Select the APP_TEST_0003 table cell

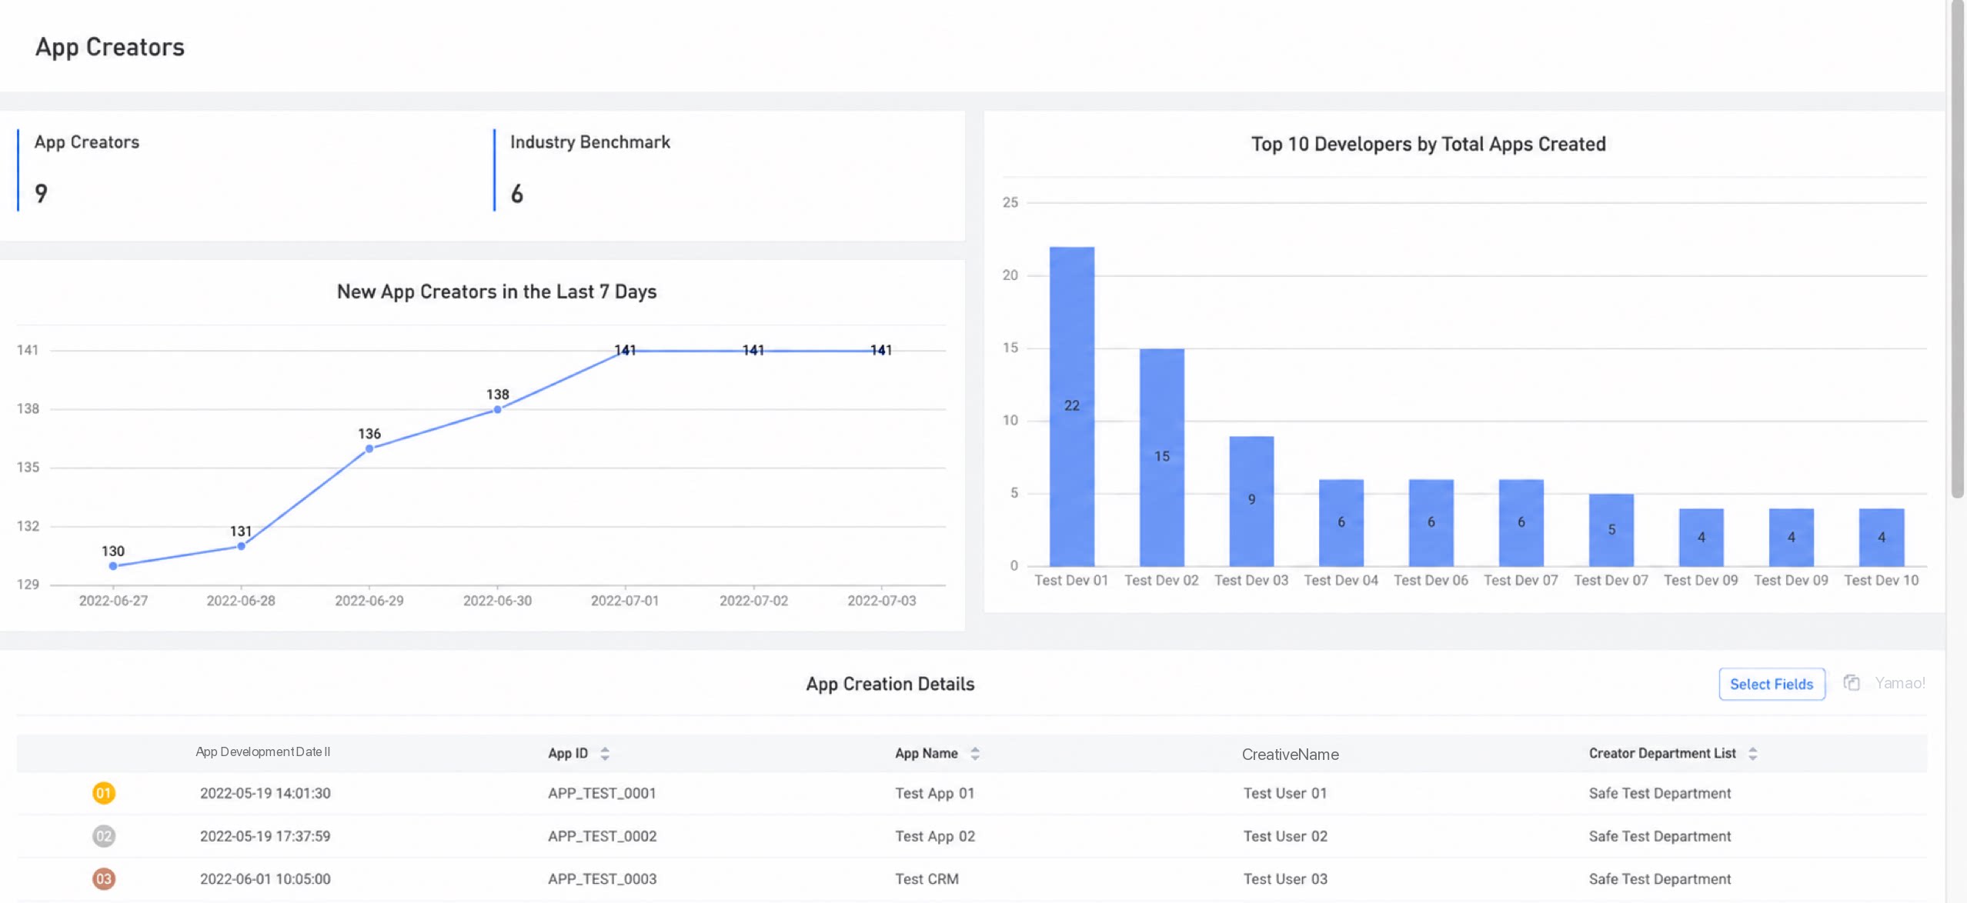602,879
